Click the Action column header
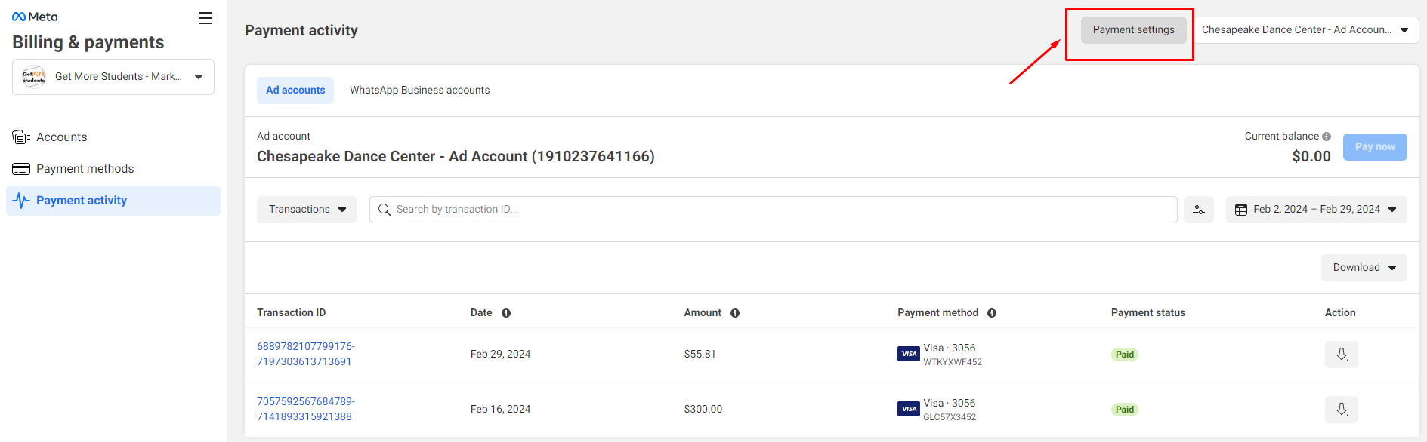1427x442 pixels. pyautogui.click(x=1340, y=313)
